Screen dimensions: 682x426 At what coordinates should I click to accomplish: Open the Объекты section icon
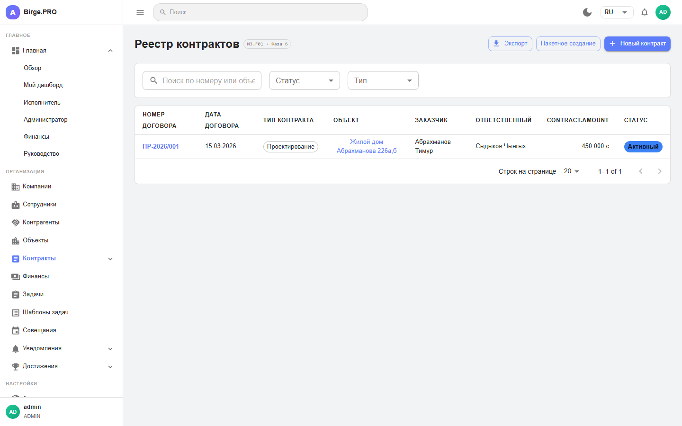(x=14, y=240)
